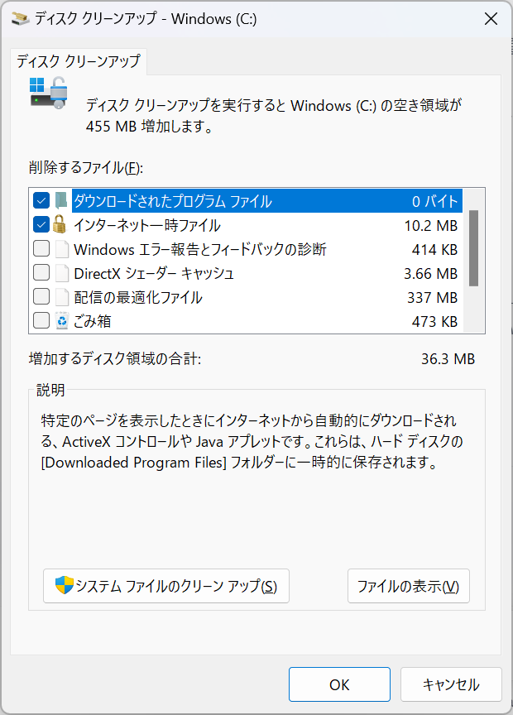The image size is (513, 715).
Task: Click the drive with padlock icon
Action: (49, 93)
